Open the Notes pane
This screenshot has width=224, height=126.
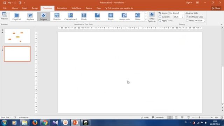coord(145,118)
